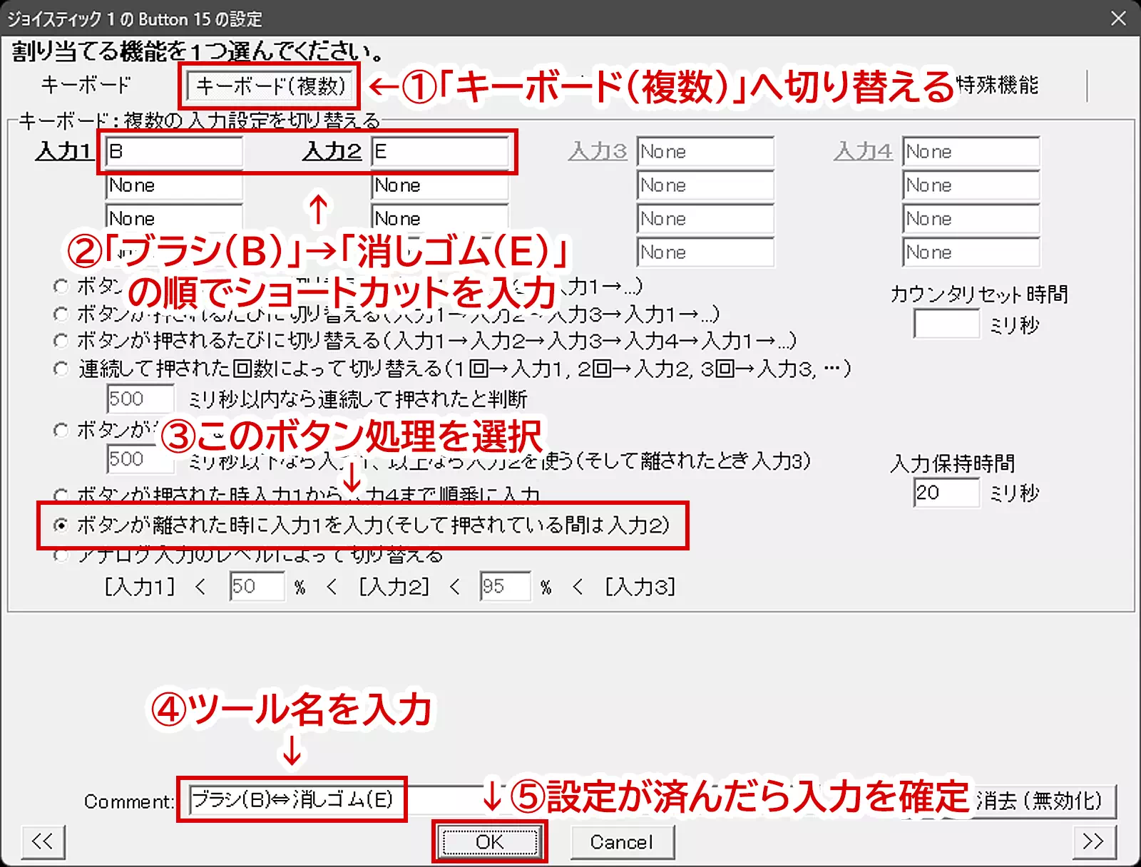This screenshot has width=1141, height=867.
Task: Go to next button with >> button
Action: (1095, 842)
